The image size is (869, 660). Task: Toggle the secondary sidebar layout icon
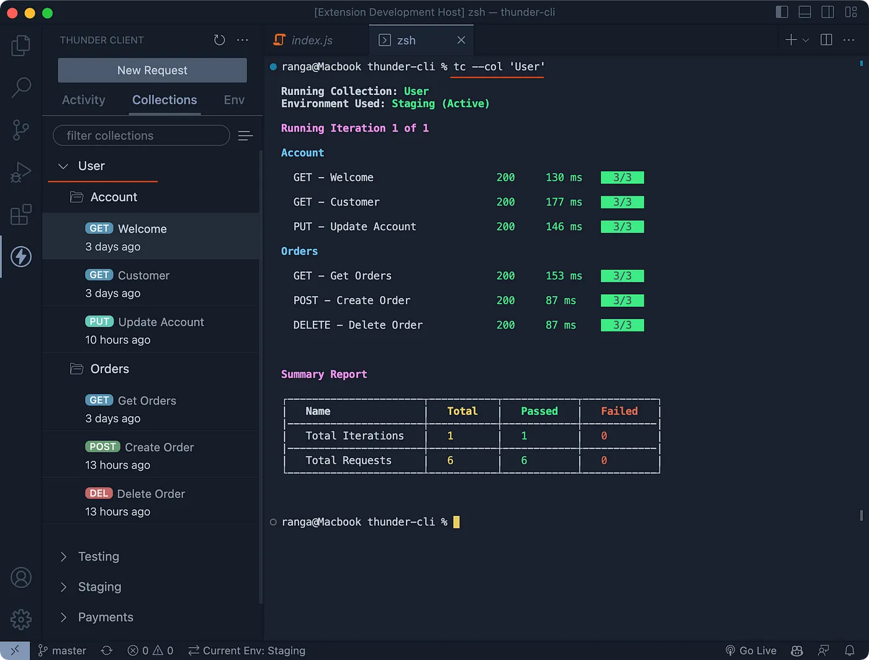(x=827, y=12)
